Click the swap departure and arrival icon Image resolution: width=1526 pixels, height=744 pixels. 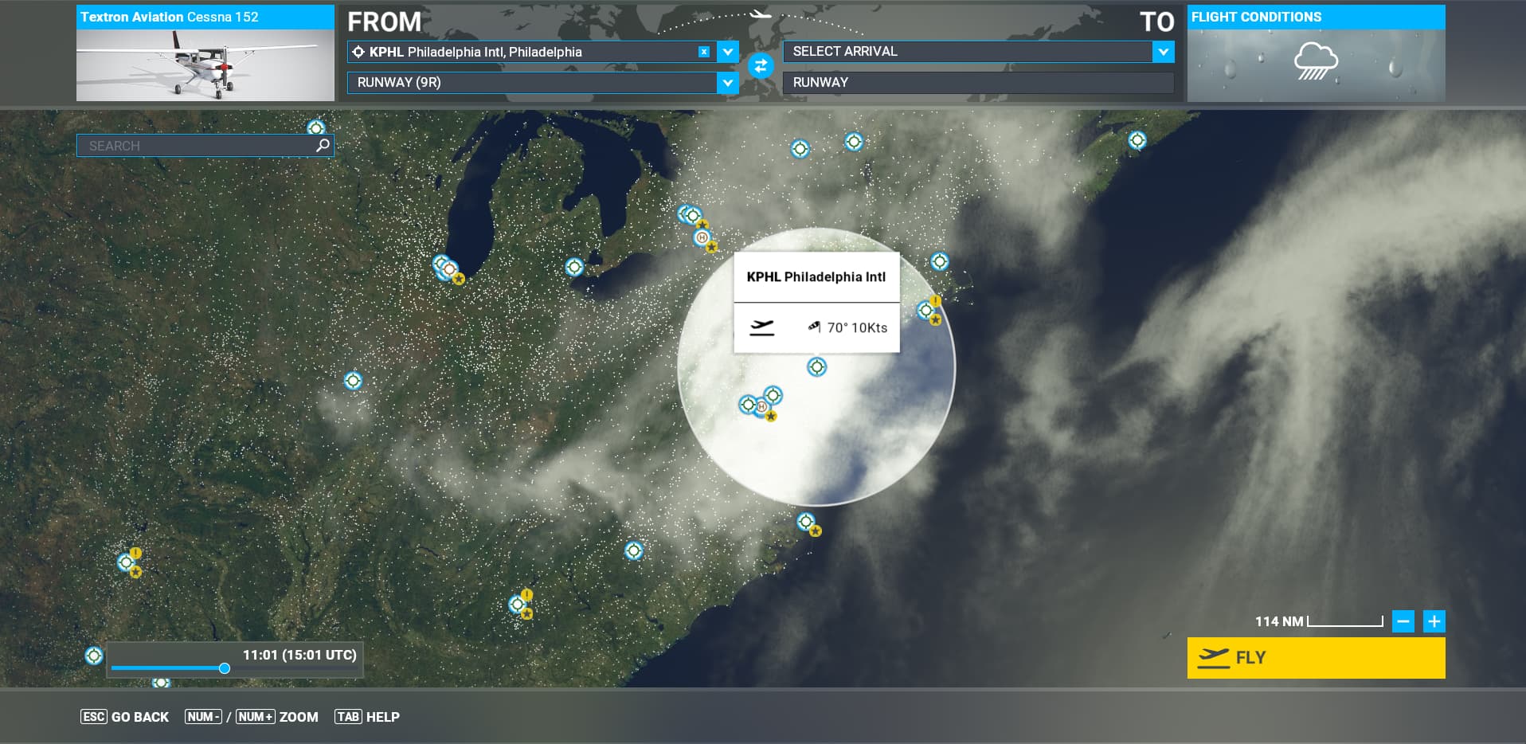click(x=761, y=66)
